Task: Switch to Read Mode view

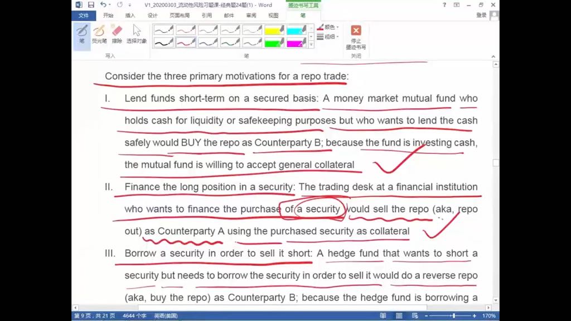Action: click(x=383, y=315)
